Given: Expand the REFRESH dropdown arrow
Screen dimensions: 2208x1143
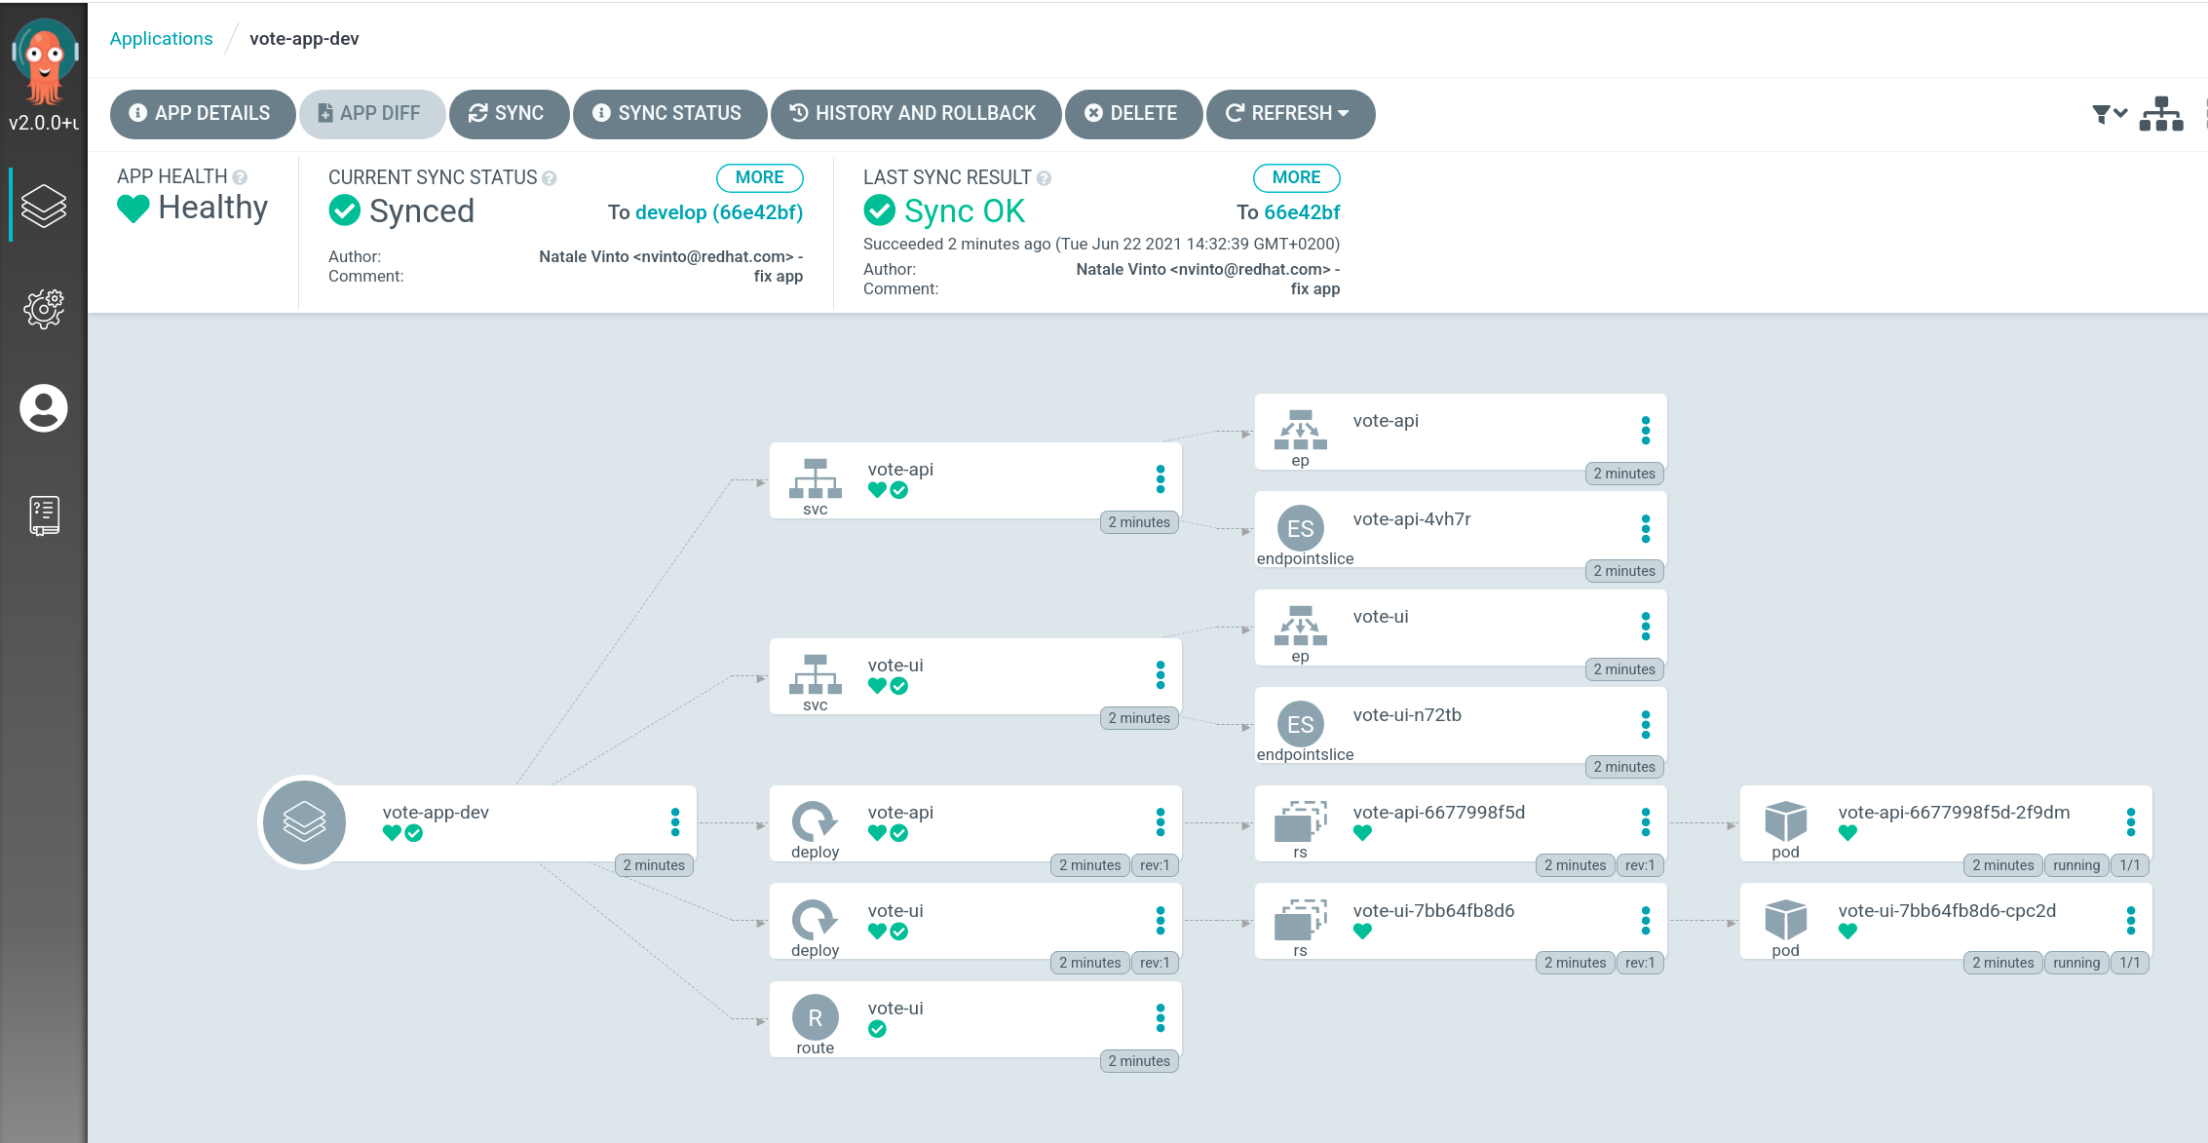Looking at the screenshot, I should point(1344,113).
